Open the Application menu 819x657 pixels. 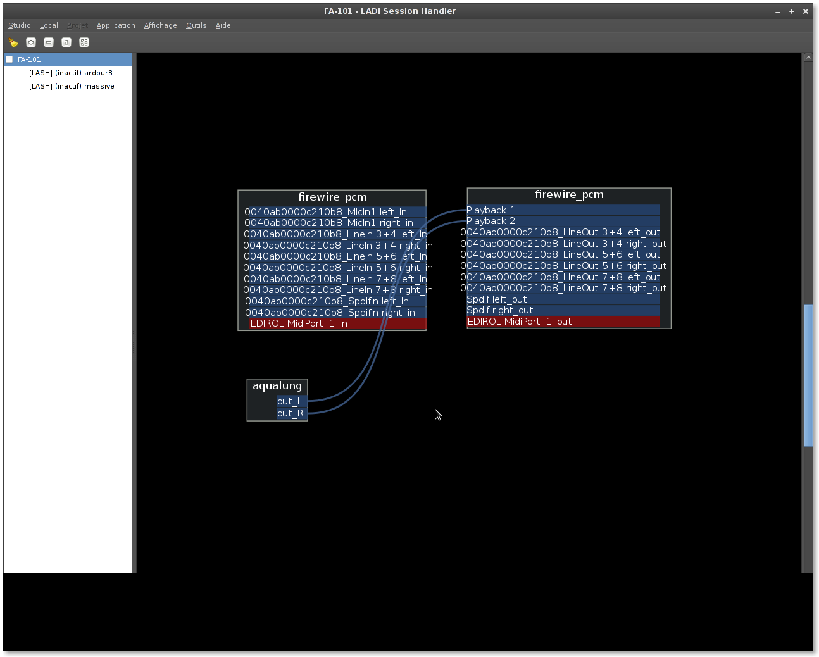point(116,26)
